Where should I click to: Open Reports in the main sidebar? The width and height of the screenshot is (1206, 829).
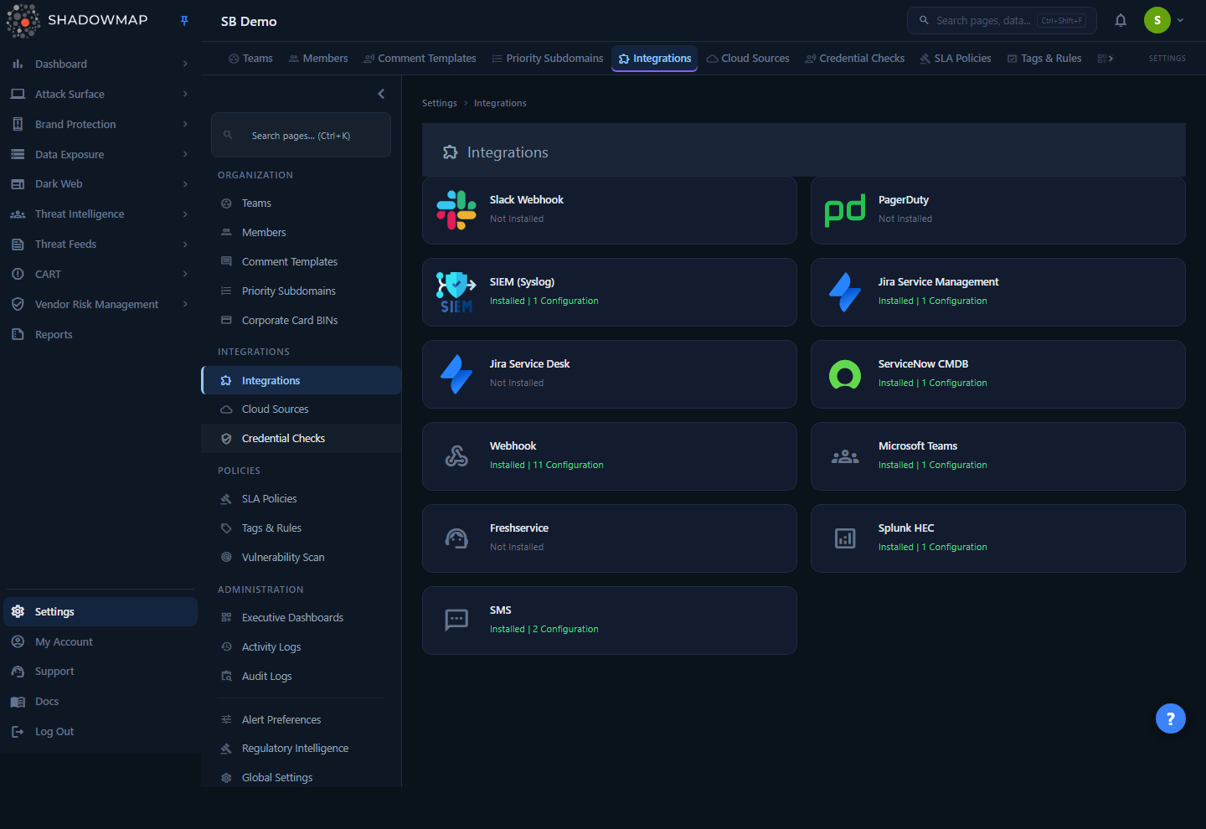[100, 335]
